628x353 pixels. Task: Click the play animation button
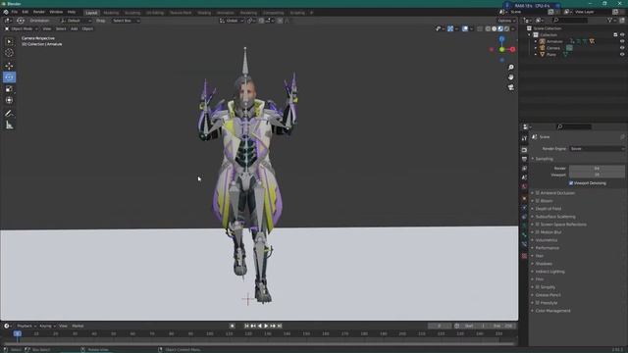pos(266,326)
